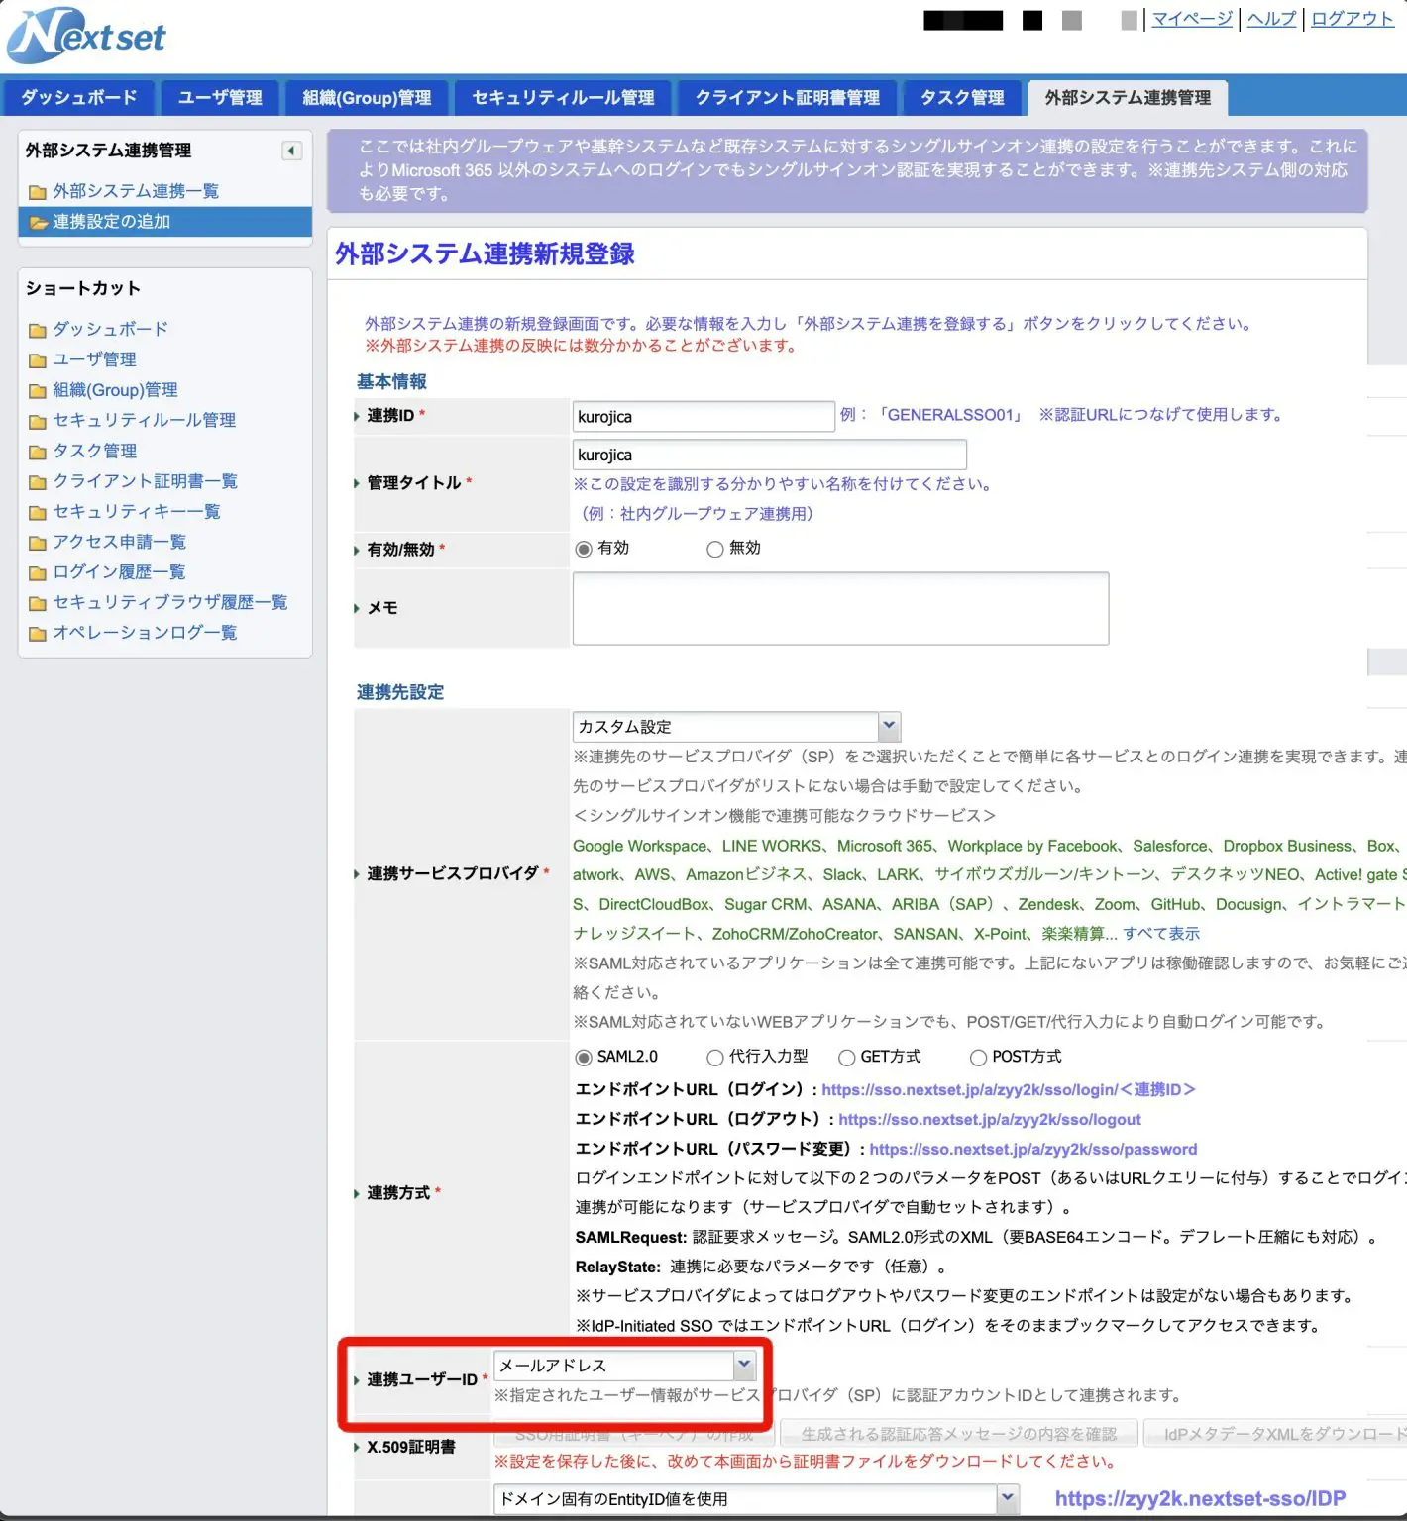
Task: Open the マイページ link
Action: [x=1192, y=19]
